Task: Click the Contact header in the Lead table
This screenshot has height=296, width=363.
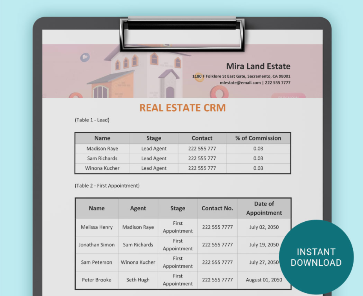Action: pyautogui.click(x=202, y=138)
